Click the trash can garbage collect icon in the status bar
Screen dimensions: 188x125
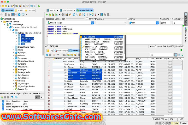point(170,123)
